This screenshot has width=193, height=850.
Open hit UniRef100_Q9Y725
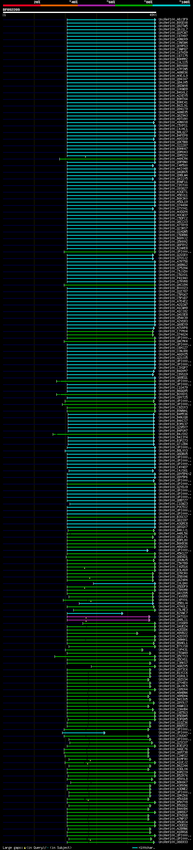(x=173, y=398)
